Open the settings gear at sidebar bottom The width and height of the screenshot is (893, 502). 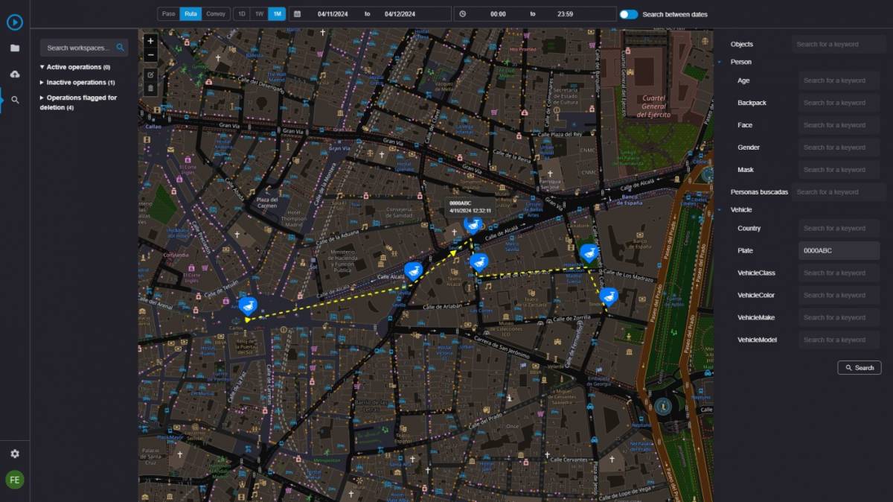15,454
